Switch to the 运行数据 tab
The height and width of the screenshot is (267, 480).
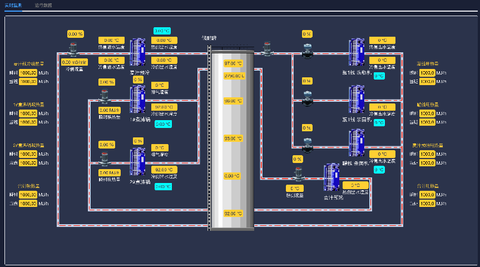[43, 5]
